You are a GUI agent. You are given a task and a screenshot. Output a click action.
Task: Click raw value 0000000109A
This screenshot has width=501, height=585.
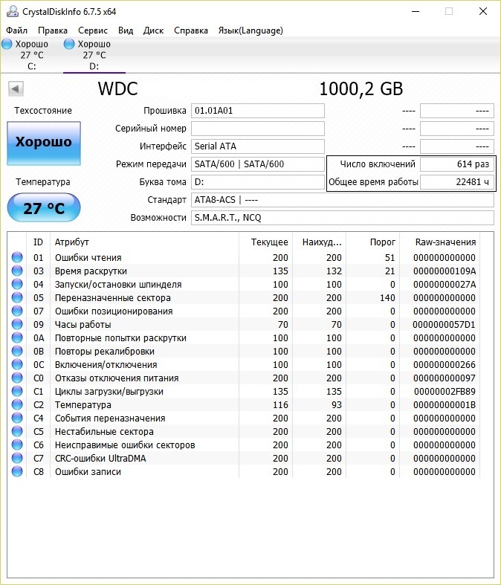coord(445,271)
